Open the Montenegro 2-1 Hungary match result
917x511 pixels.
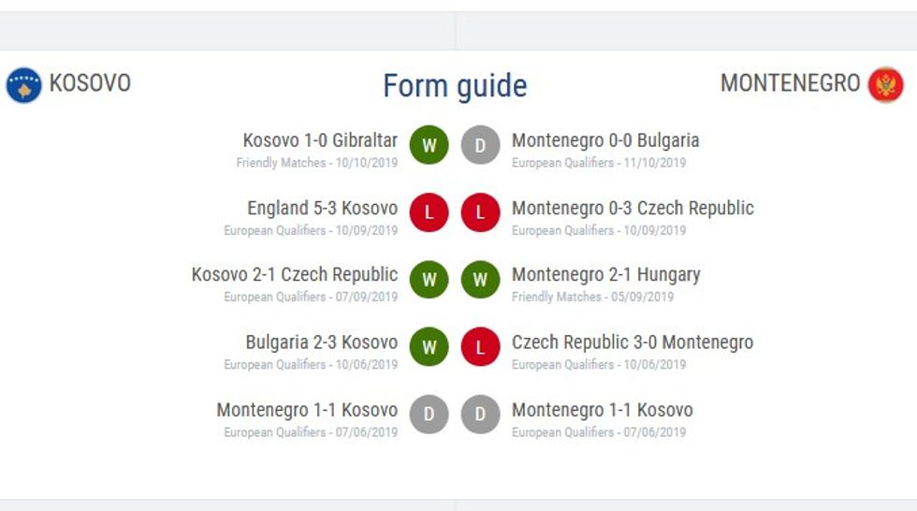605,275
